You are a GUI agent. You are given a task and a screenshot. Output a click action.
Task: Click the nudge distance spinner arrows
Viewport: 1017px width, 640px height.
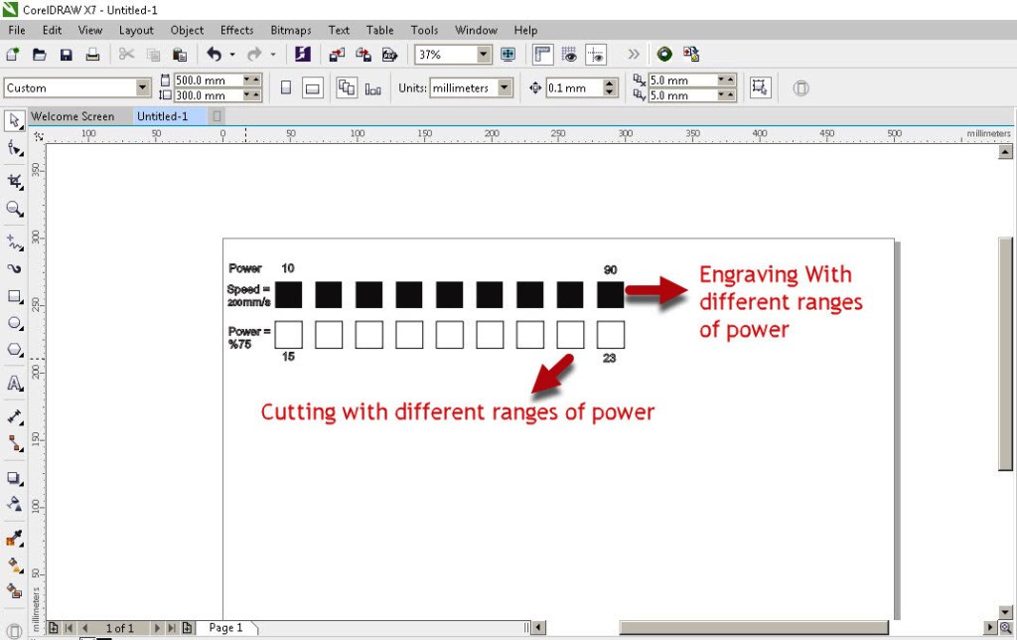(x=610, y=87)
